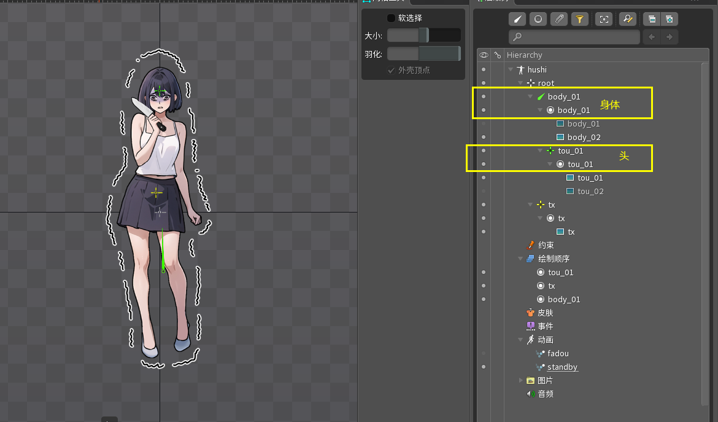Select the tou_02 image attachment

590,191
